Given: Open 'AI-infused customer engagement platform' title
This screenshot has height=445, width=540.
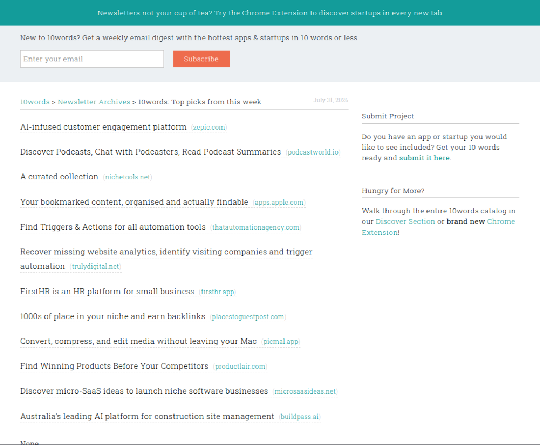Looking at the screenshot, I should 103,127.
